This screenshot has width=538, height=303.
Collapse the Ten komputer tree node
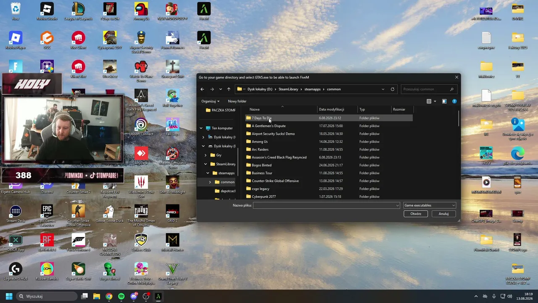(x=201, y=128)
